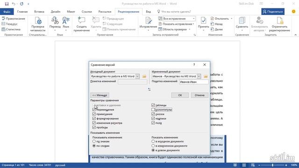Open the Вставка tab
Screen dimensions: 299x168
click(x=39, y=12)
